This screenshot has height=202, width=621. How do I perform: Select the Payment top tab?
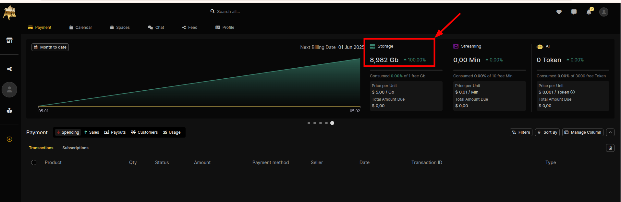pyautogui.click(x=40, y=28)
